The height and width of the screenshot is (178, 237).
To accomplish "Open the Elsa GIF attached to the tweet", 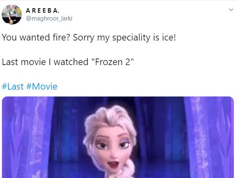I will coord(118,137).
